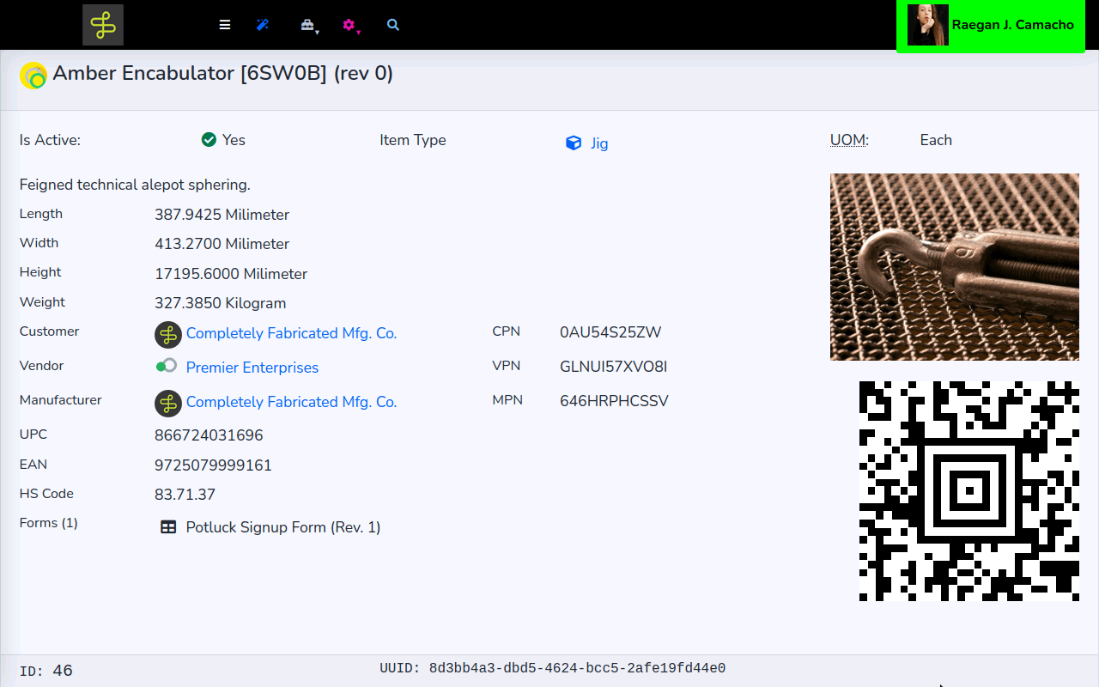The height and width of the screenshot is (687, 1099).
Task: Open the hamburger menu icon
Action: click(225, 25)
